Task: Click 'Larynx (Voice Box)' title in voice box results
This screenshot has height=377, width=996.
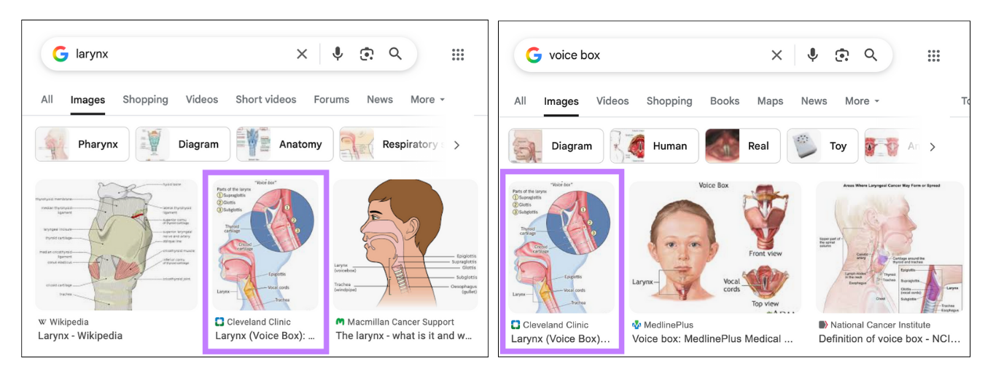Action: click(x=561, y=339)
